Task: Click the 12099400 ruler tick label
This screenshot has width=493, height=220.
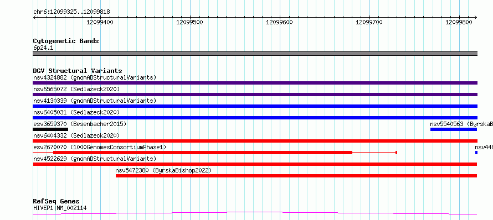Action: 100,22
